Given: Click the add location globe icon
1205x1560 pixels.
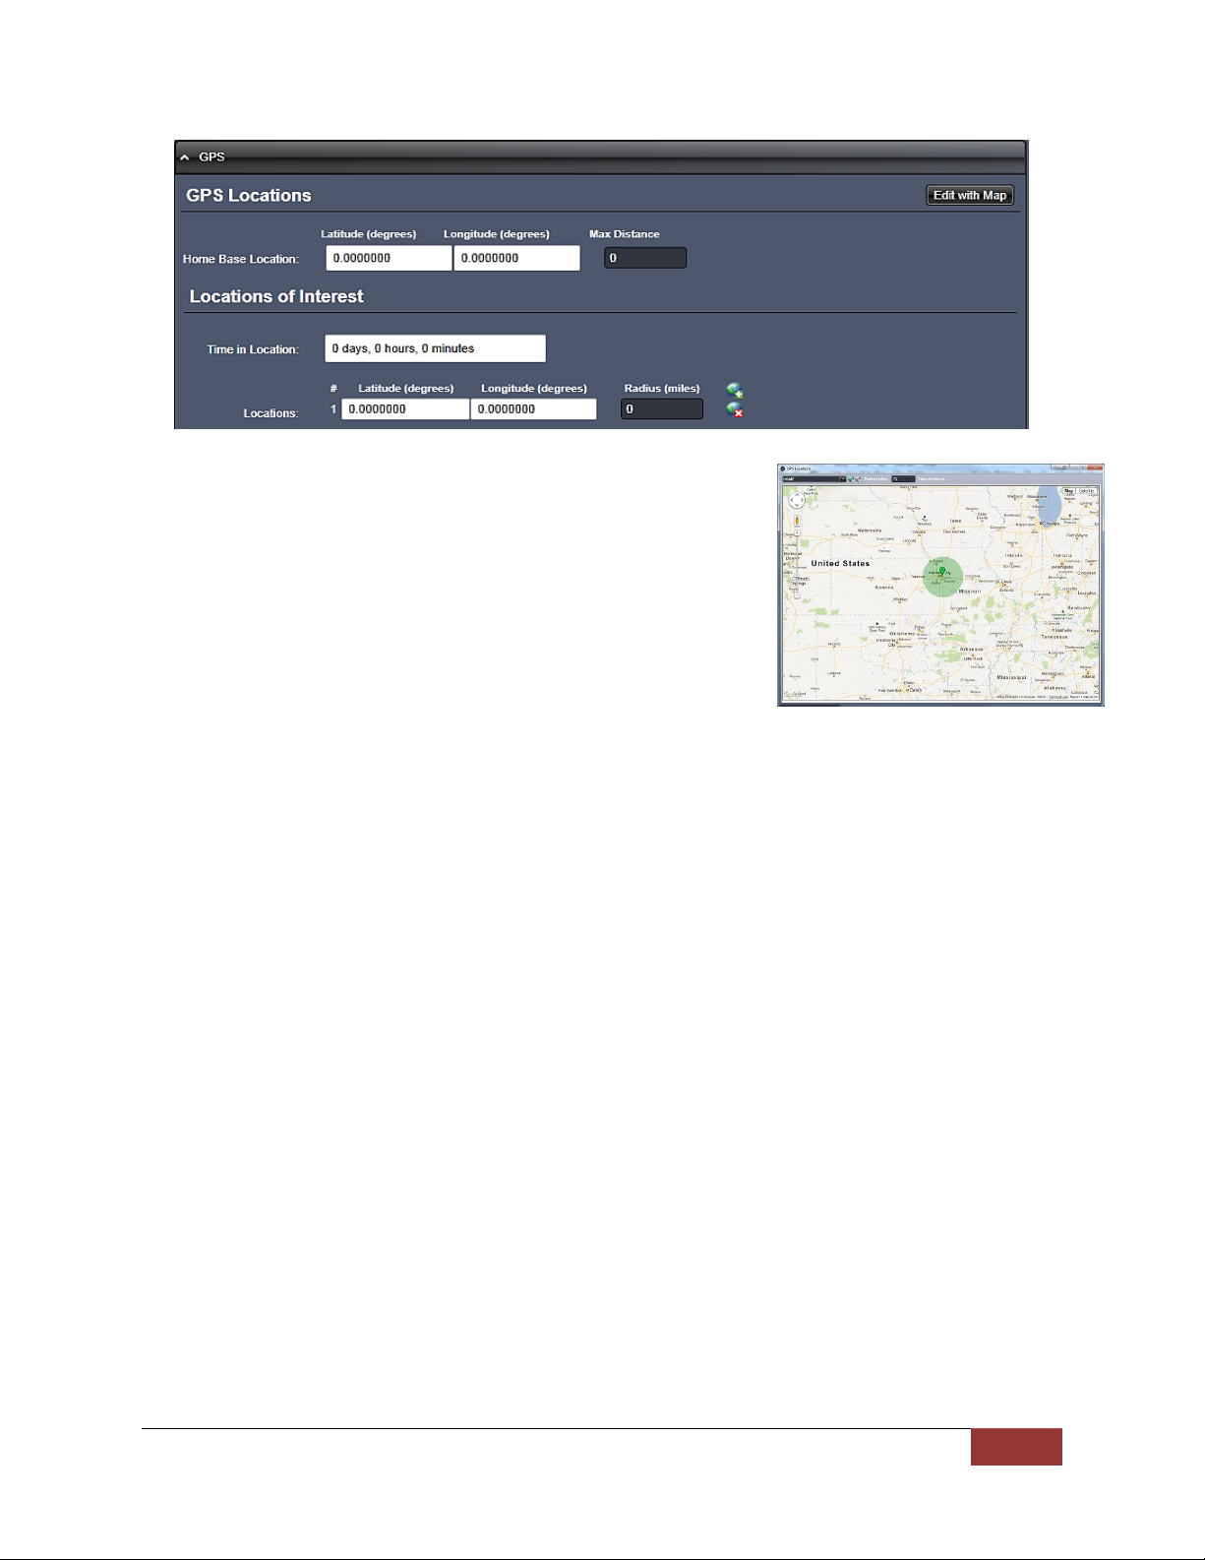Looking at the screenshot, I should 734,391.
